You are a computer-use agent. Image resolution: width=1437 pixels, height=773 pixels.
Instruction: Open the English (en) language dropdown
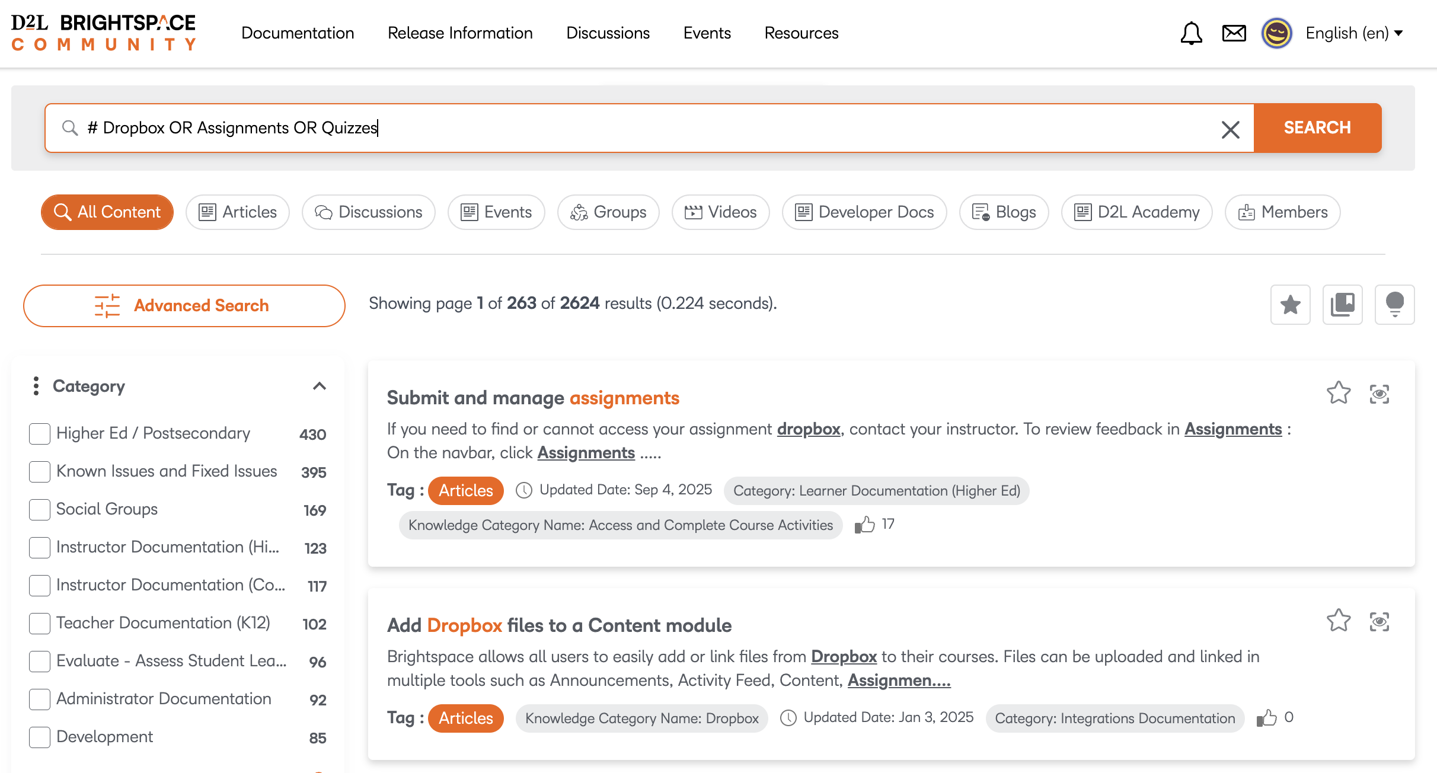(1354, 33)
